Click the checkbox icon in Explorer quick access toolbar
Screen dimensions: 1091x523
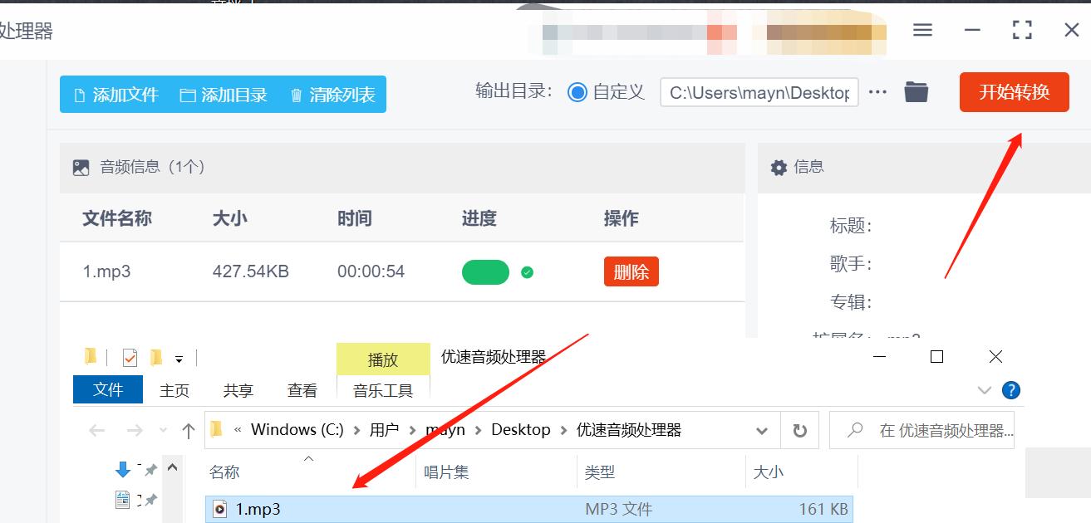(x=129, y=357)
